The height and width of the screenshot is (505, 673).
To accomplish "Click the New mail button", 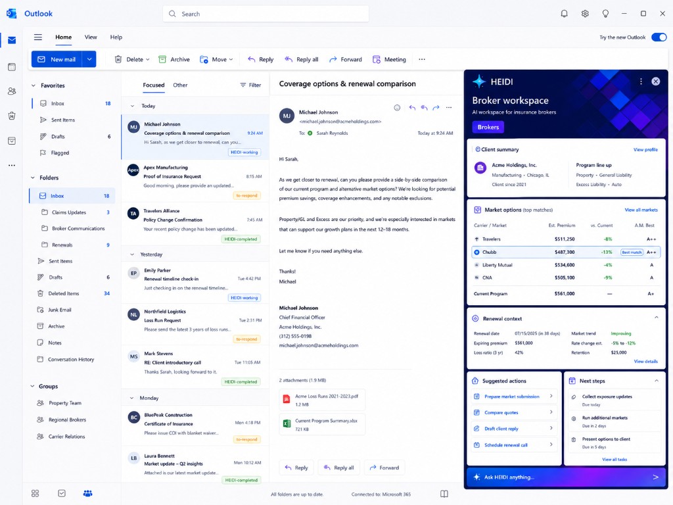I will [57, 59].
